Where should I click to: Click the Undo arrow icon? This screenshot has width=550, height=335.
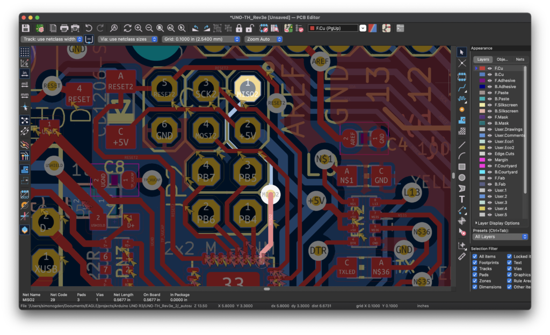[89, 28]
